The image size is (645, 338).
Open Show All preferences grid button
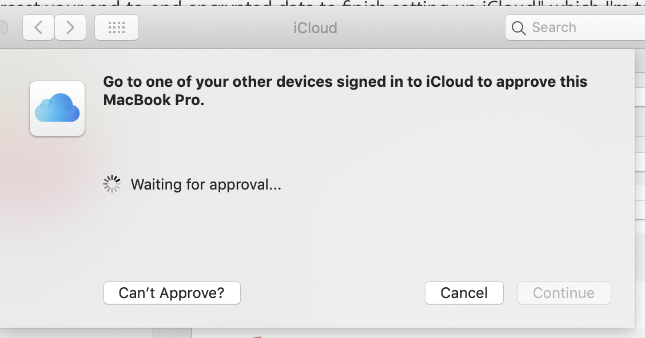116,27
